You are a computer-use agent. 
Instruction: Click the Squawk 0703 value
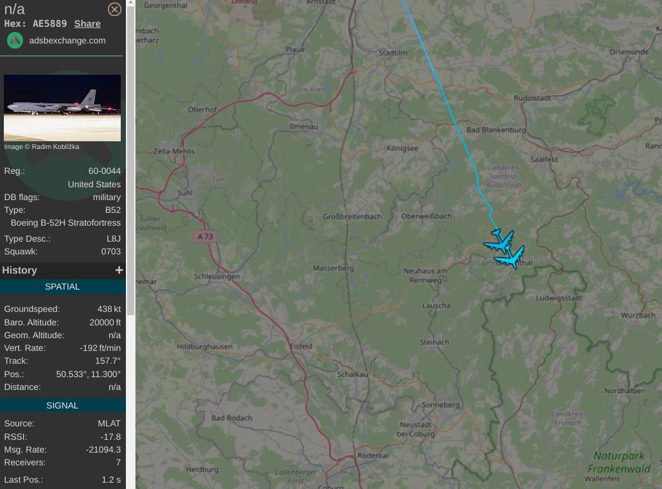[111, 251]
